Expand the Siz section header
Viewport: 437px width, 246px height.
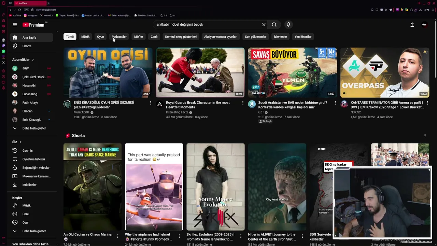click(x=16, y=142)
